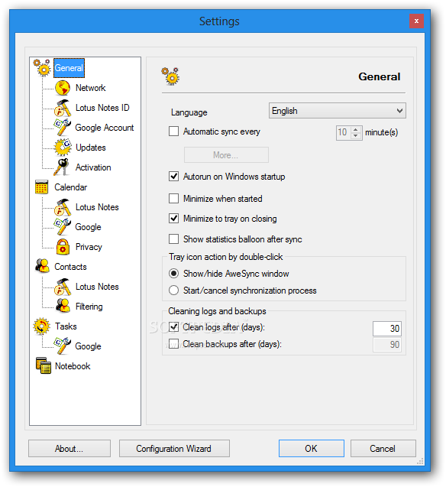Increase sync minutes with up arrow
The width and height of the screenshot is (446, 487).
pyautogui.click(x=356, y=129)
